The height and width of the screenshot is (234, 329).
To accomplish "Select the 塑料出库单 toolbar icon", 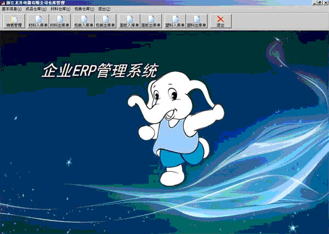I will [196, 21].
